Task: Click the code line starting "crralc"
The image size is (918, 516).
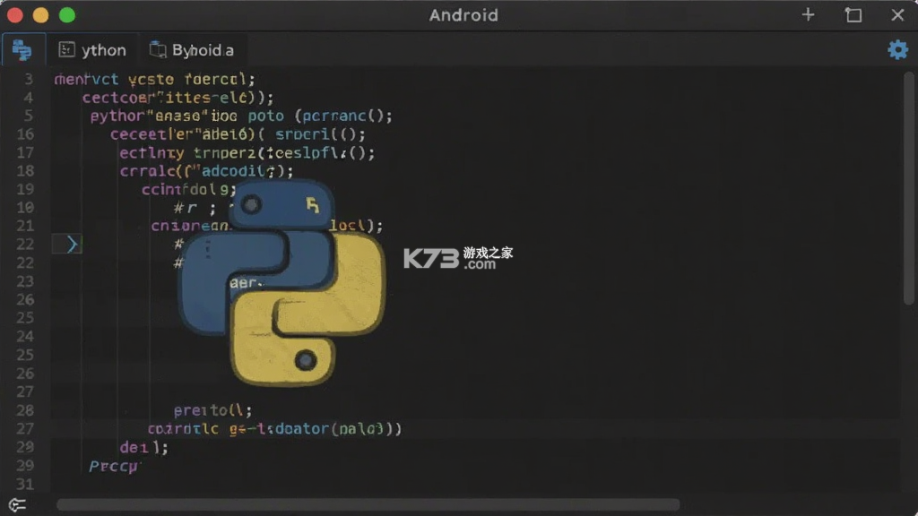Action: [206, 171]
